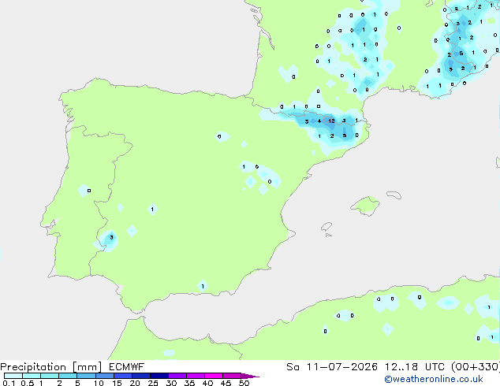Click the 0.1–0.5 mm legend color box

[x=13, y=376]
